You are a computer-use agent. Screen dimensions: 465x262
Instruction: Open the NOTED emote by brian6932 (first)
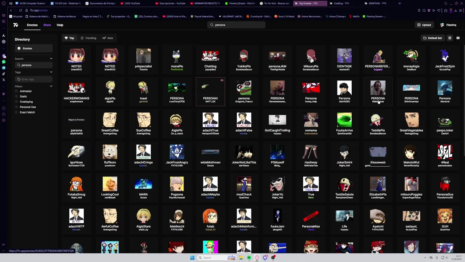pyautogui.click(x=76, y=59)
